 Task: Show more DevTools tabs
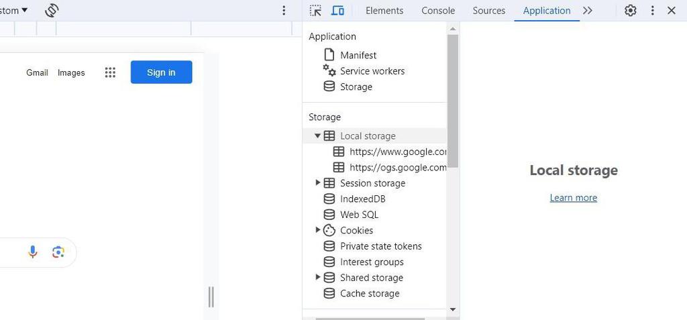pos(588,11)
